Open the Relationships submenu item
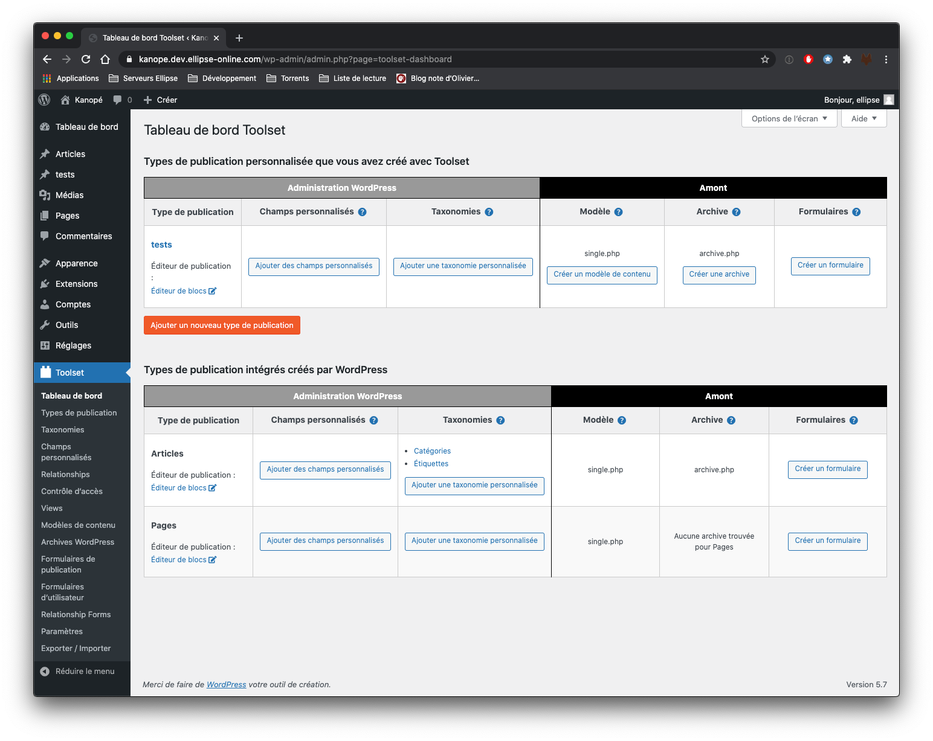The image size is (933, 741). (x=65, y=474)
